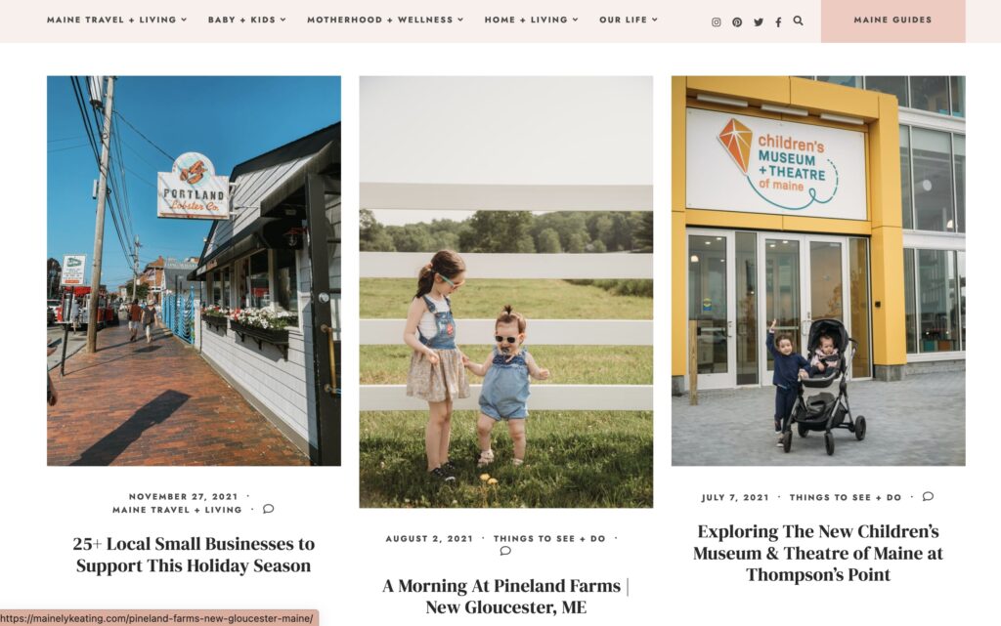The width and height of the screenshot is (1001, 626).
Task: Open A Morning At Pineland Farms article
Action: point(505,596)
